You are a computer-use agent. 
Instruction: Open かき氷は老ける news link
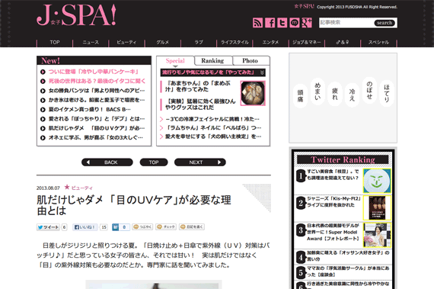(97, 100)
